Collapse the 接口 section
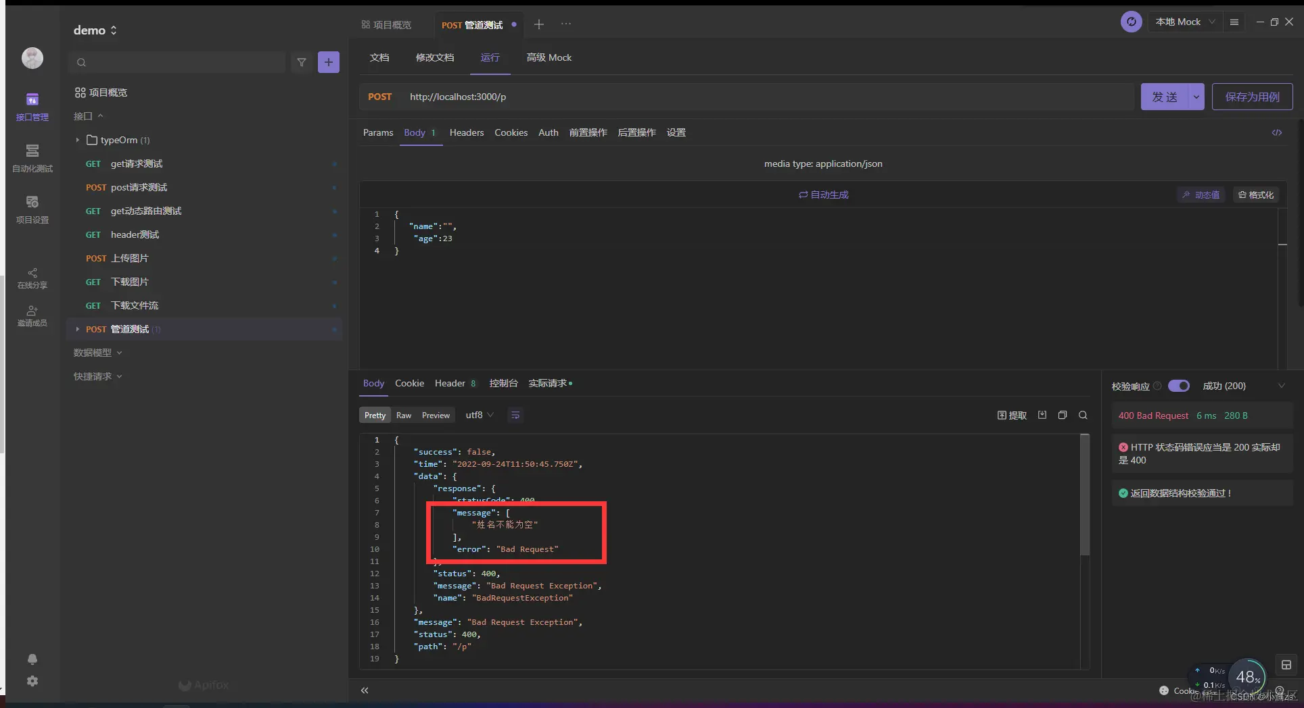This screenshot has height=708, width=1304. 88,116
